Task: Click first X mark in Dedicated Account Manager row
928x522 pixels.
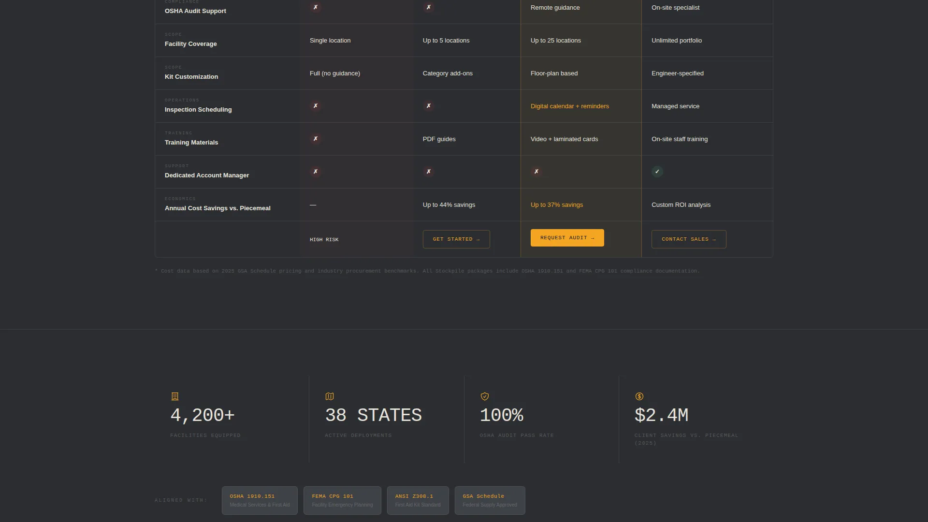Action: click(316, 172)
